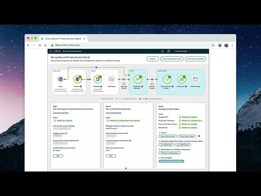Click StoreFront status 'Ready for analysis'
The width and height of the screenshot is (261, 196).
tap(188, 128)
